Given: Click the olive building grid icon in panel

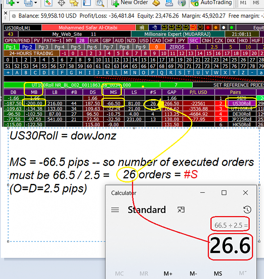Looking at the screenshot, I should [x=142, y=28].
